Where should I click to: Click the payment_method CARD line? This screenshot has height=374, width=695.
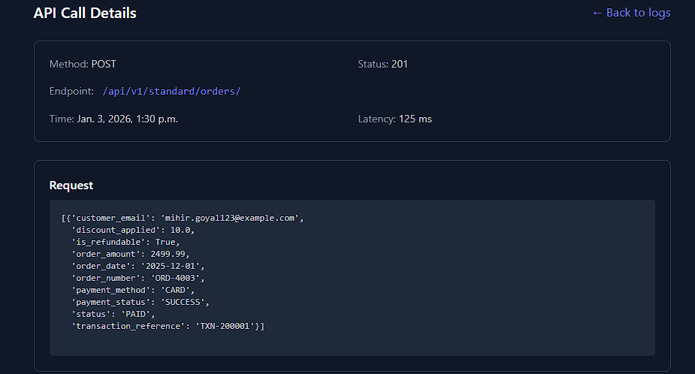(x=132, y=290)
